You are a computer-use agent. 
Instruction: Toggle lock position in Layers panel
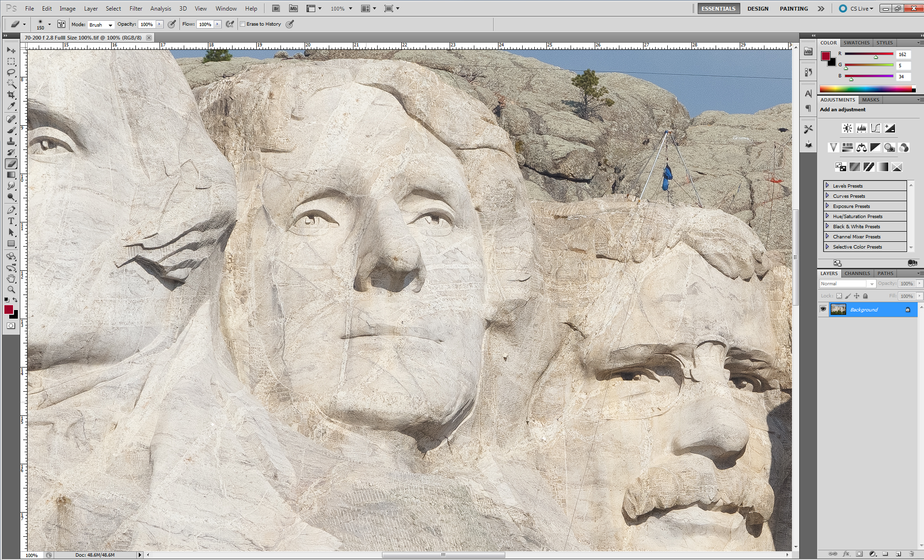click(x=856, y=296)
